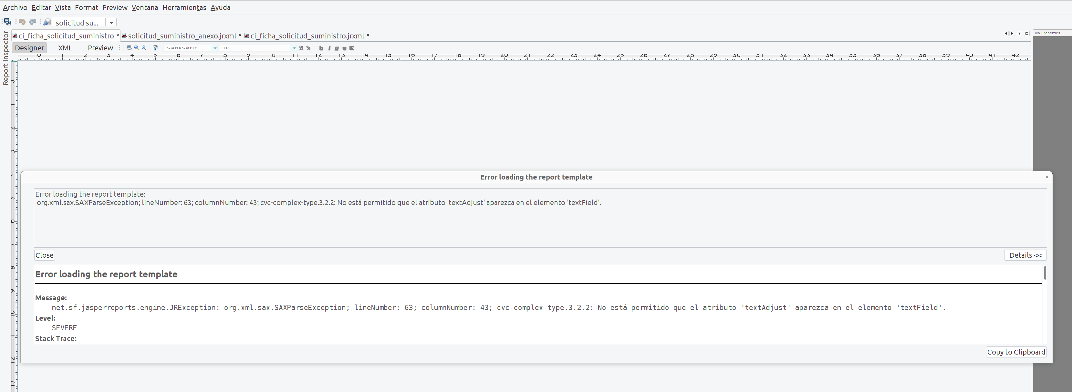Click the SAXParseException error message text
1072x392 pixels.
319,203
